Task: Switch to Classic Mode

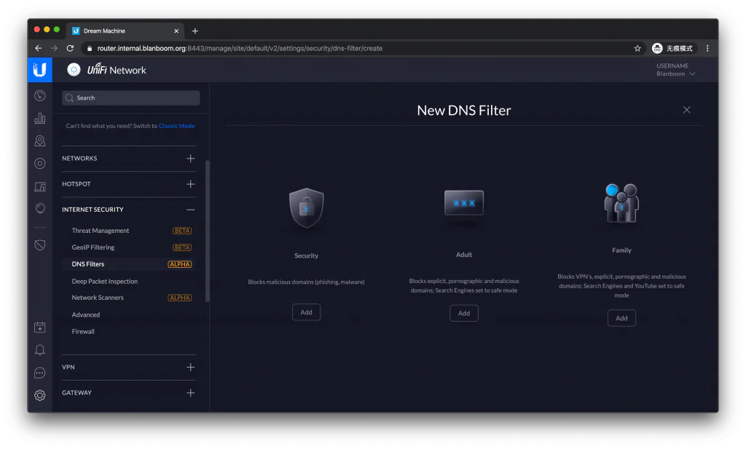Action: 176,126
